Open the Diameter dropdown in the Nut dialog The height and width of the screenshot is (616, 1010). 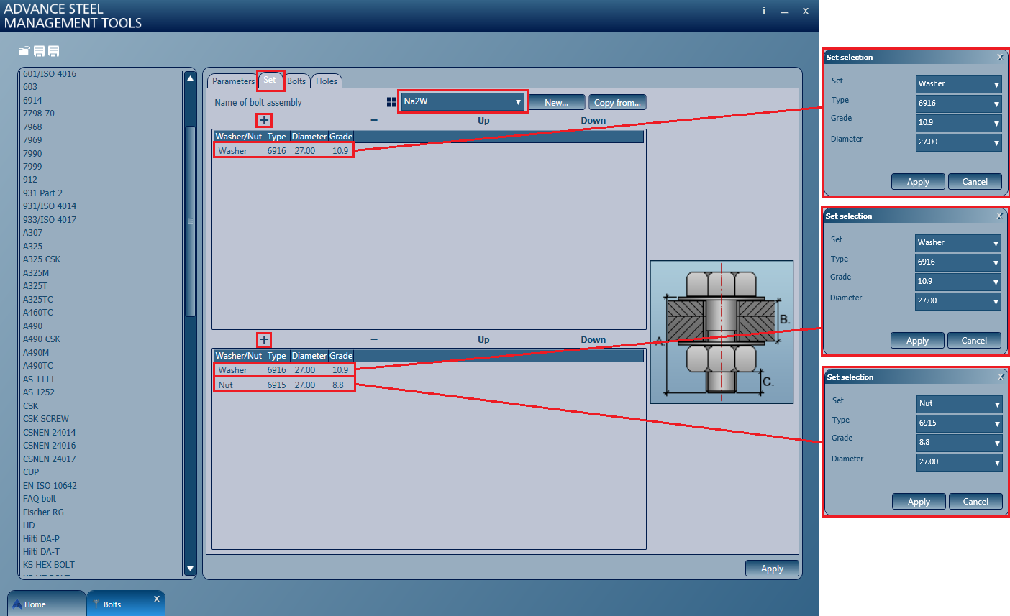(x=959, y=462)
